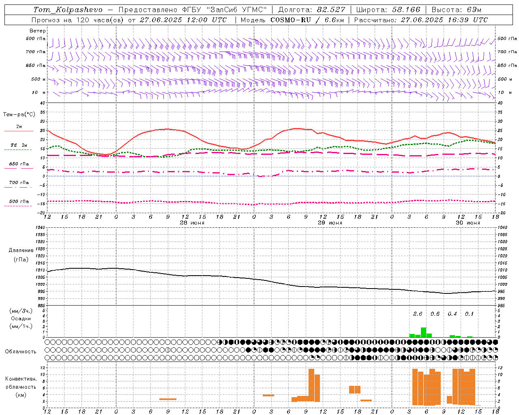Click the 30 июня date label
Viewport: 519px width, 415px height.
coord(468,223)
